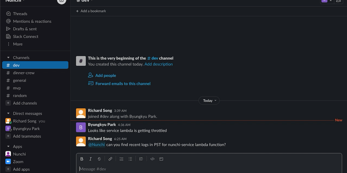347x173 pixels.
Task: Collapse the Apps section
Action: point(8,147)
